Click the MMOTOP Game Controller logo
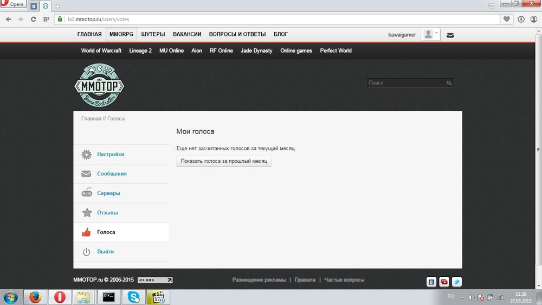 click(99, 85)
